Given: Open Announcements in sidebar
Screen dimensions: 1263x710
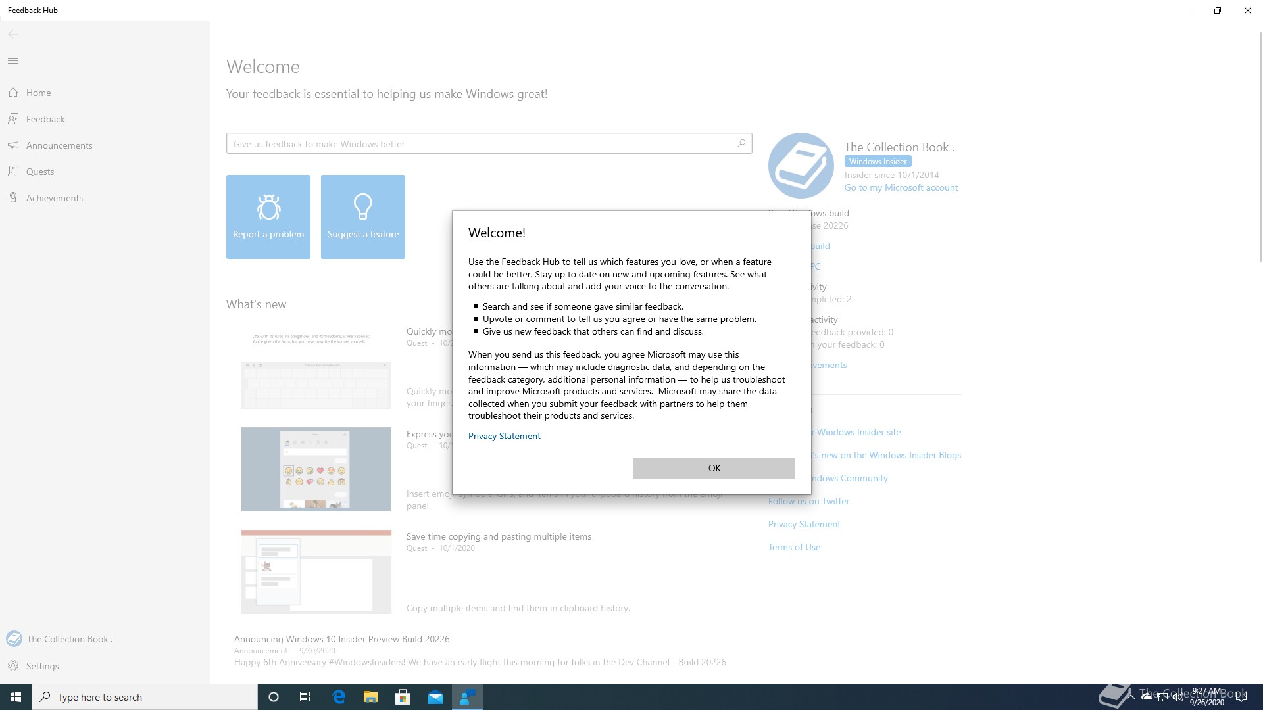Looking at the screenshot, I should (x=105, y=145).
